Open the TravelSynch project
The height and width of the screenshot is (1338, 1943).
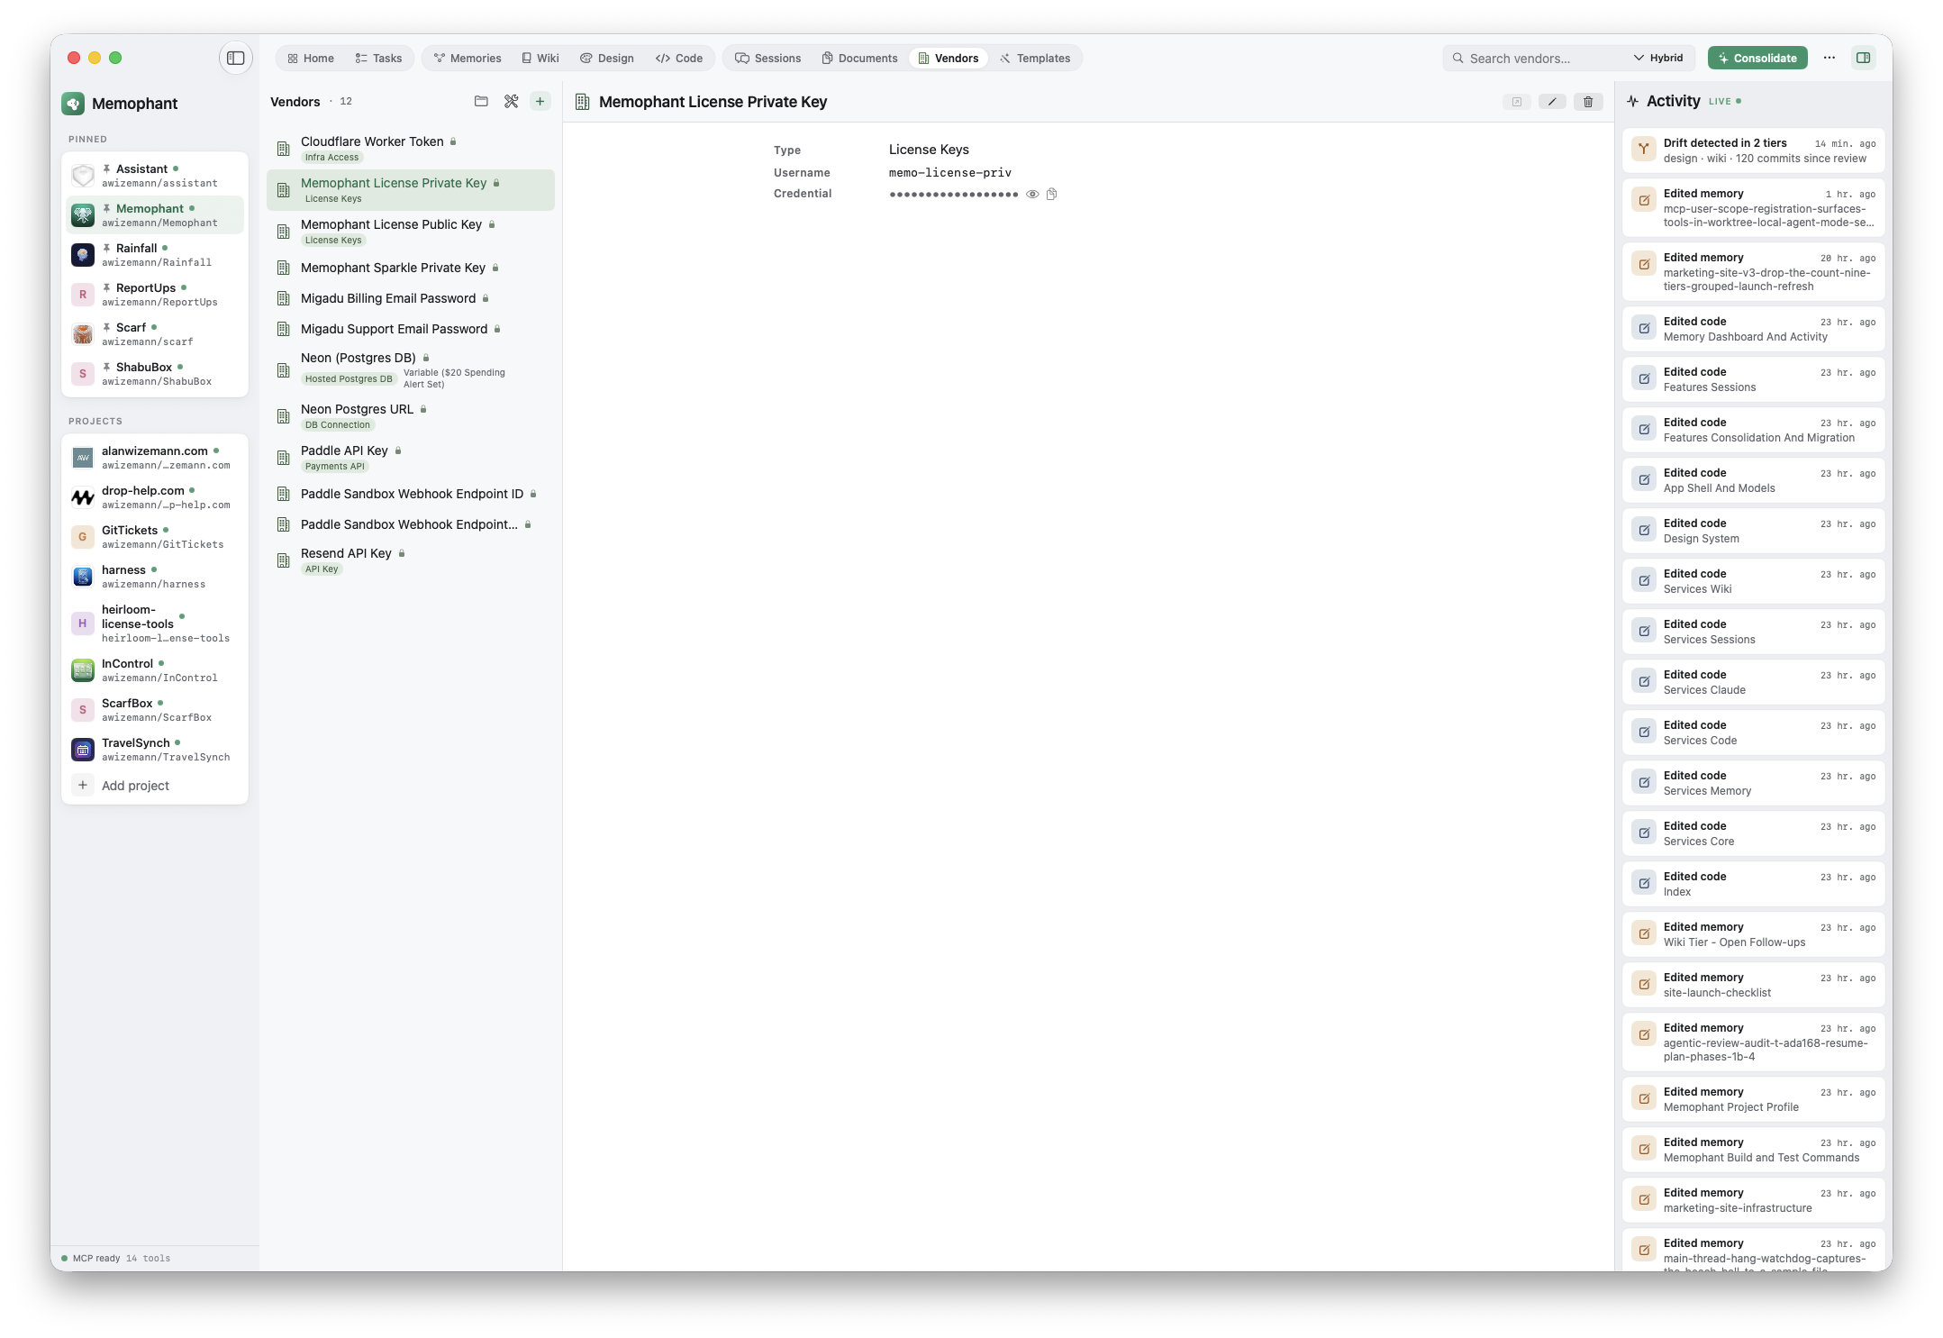coord(155,750)
